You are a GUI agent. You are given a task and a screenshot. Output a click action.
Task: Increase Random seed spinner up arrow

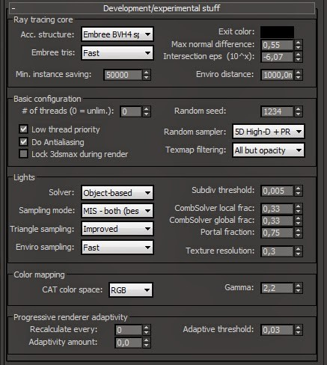(x=298, y=109)
